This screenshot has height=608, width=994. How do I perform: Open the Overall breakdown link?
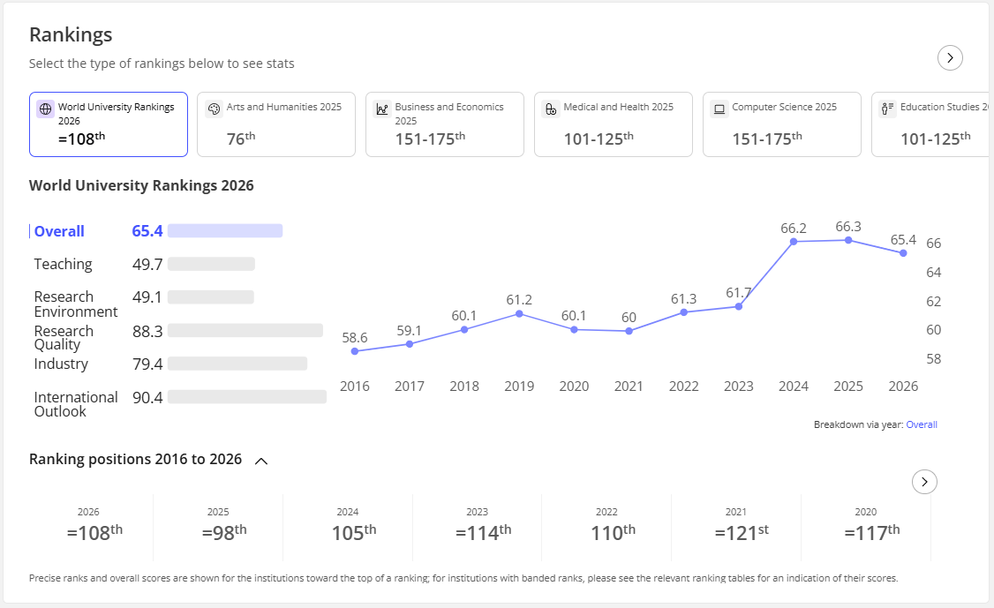click(921, 424)
